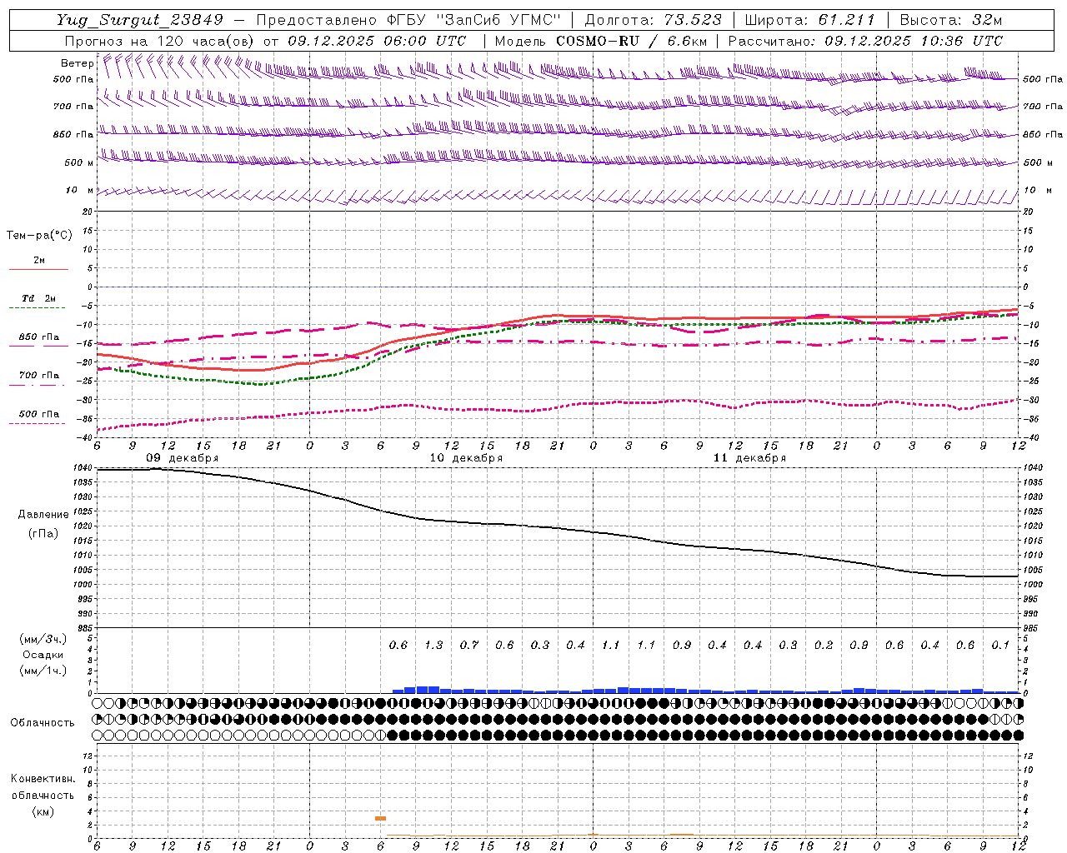1067x853 pixels.
Task: Select the 'Предоставлено ФГБУ ЗапСиб УГМС' header text
Action: (x=408, y=20)
